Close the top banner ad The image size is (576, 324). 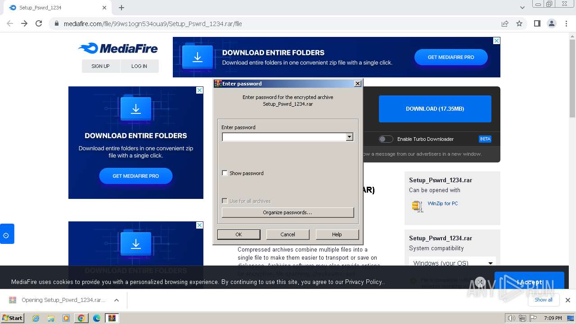(496, 40)
